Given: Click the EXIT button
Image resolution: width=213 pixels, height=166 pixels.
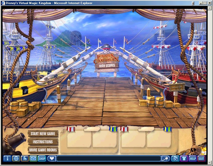Looking at the screenshot, I should tap(201, 159).
